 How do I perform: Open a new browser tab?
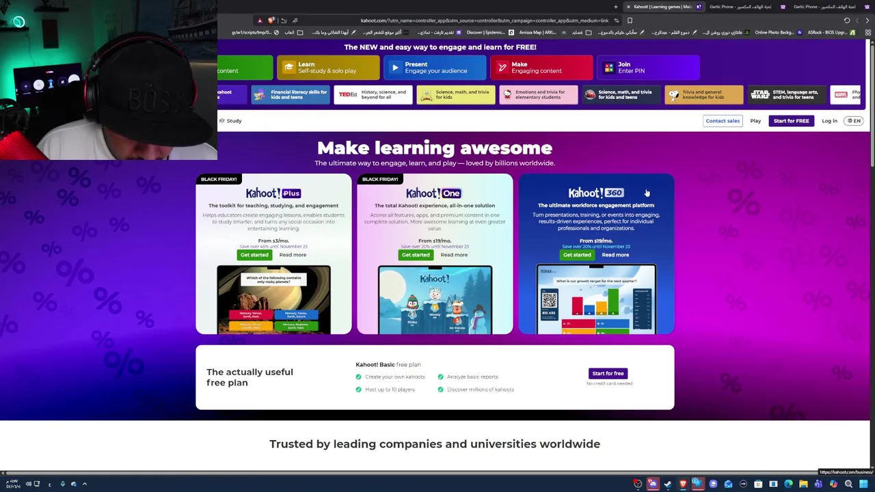[x=615, y=7]
